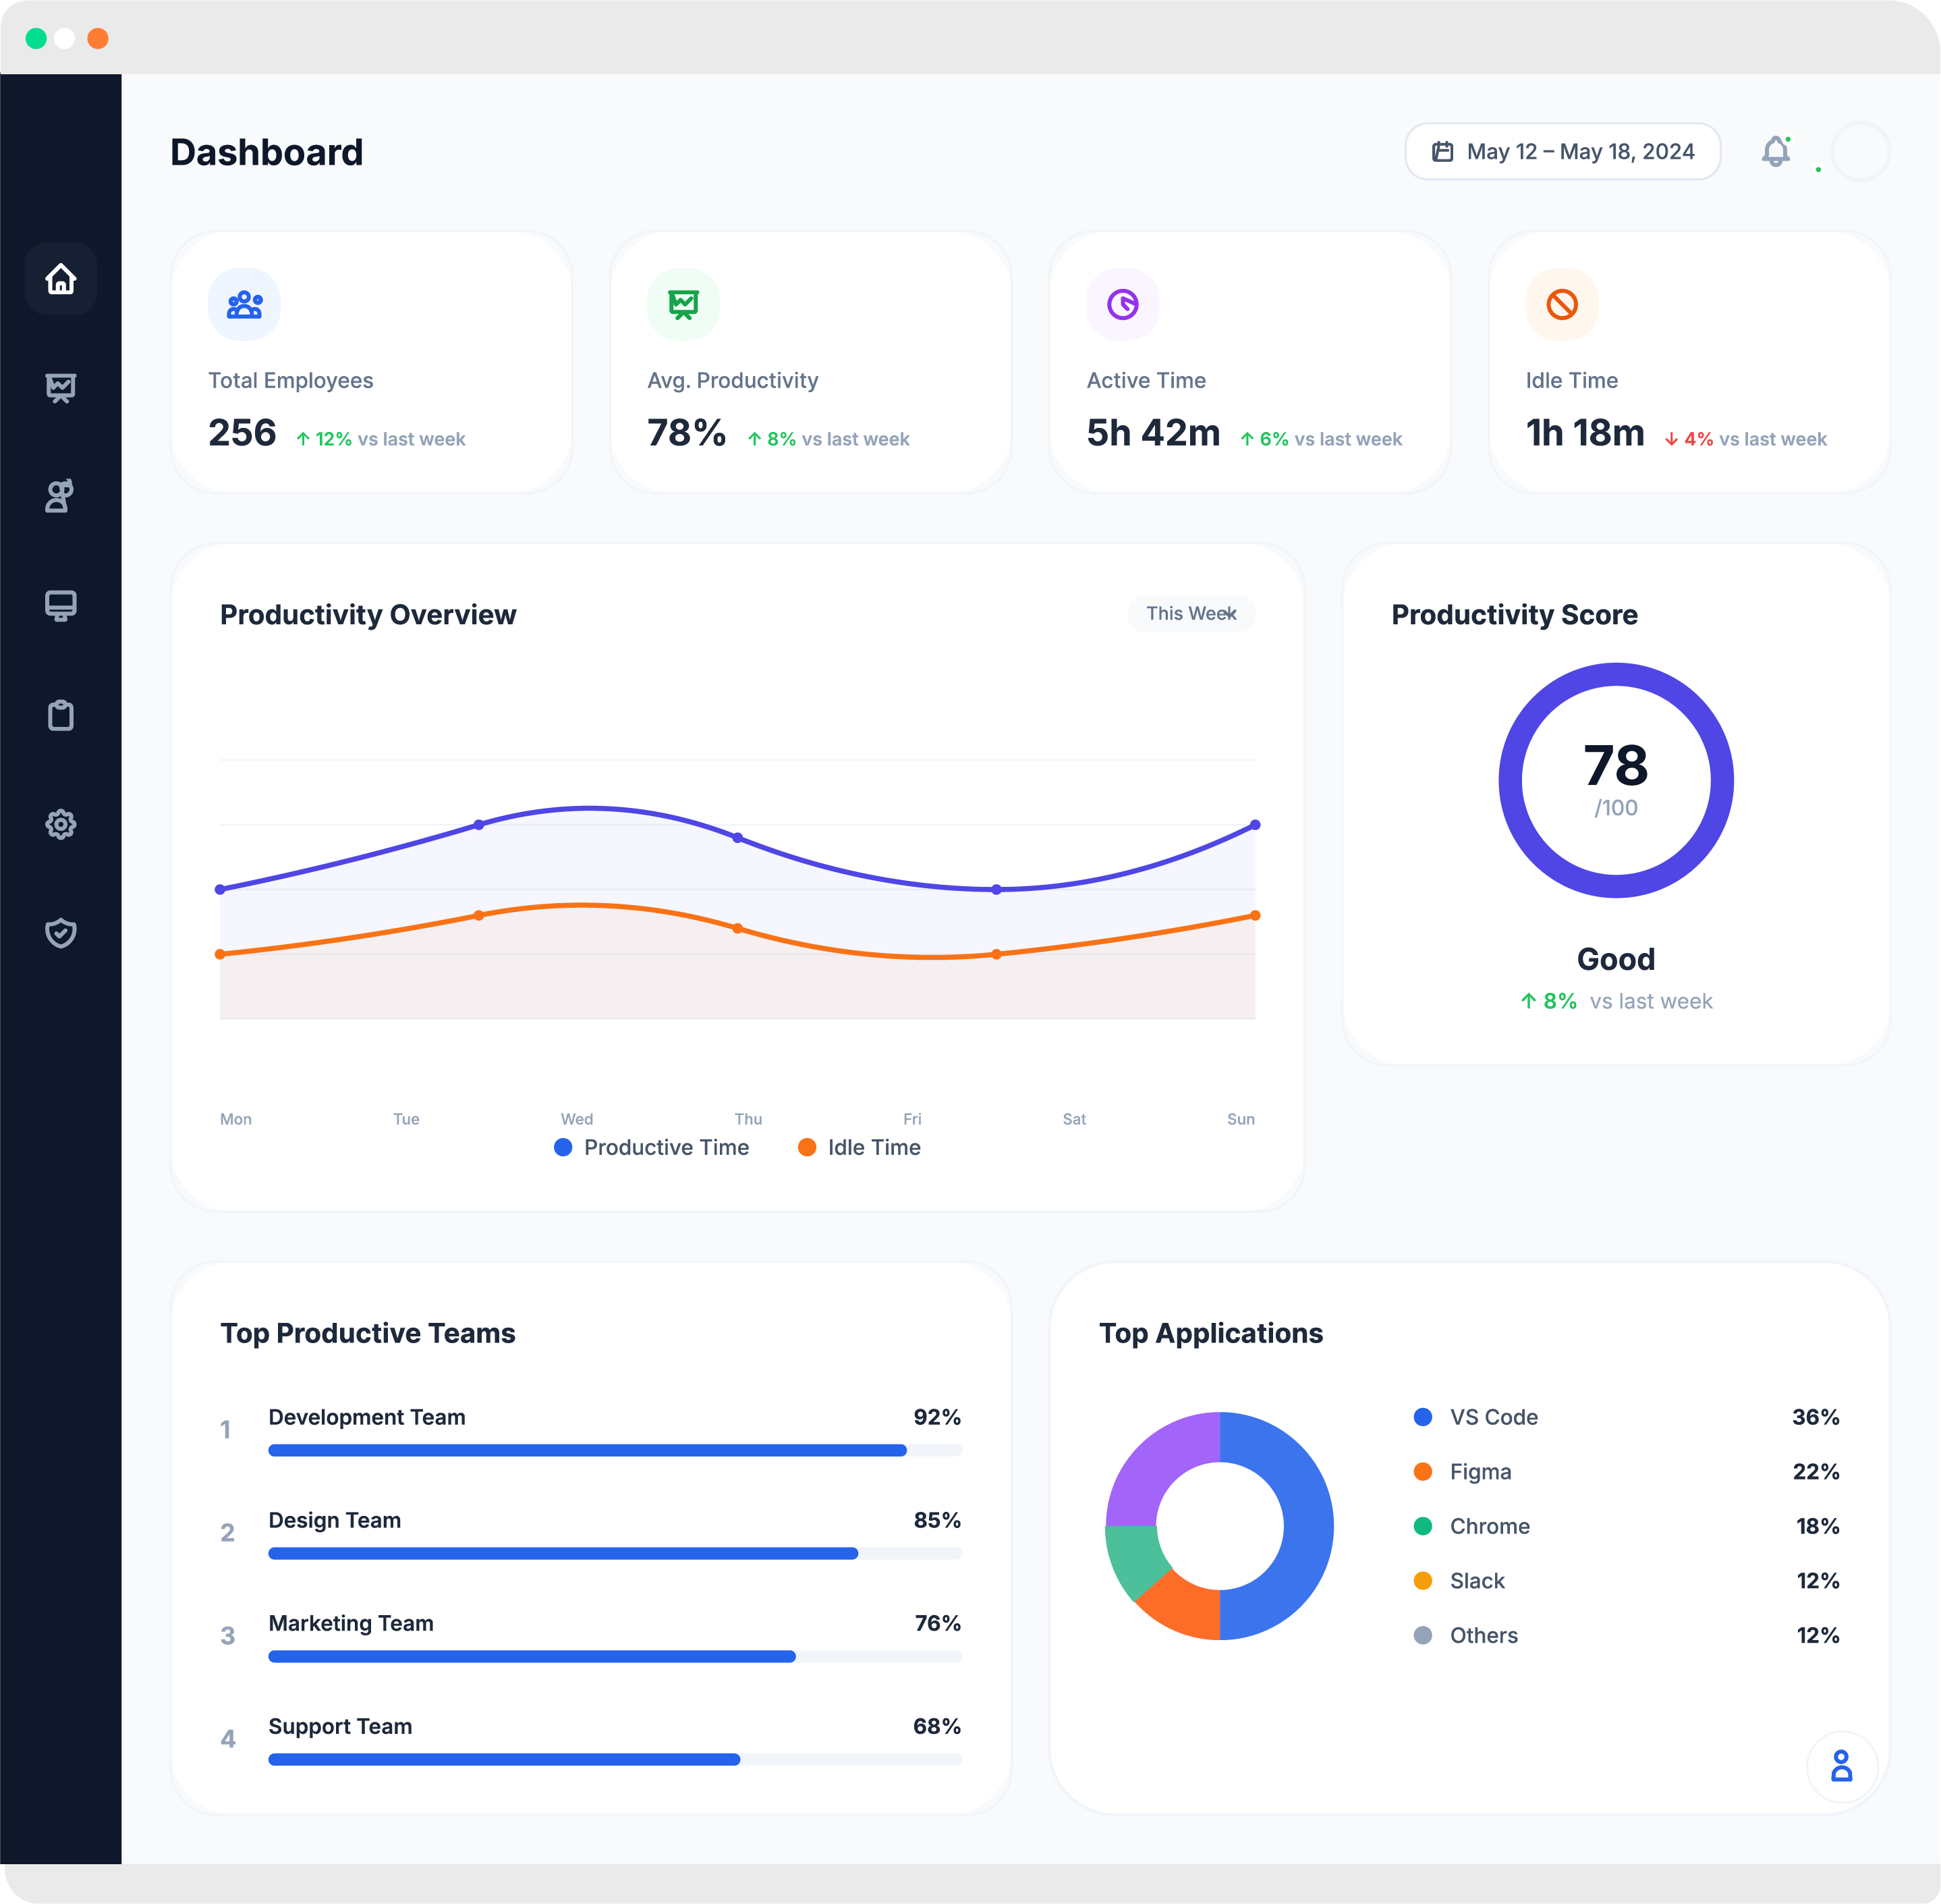Click the Slack application label
The width and height of the screenshot is (1941, 1904).
pyautogui.click(x=1478, y=1580)
